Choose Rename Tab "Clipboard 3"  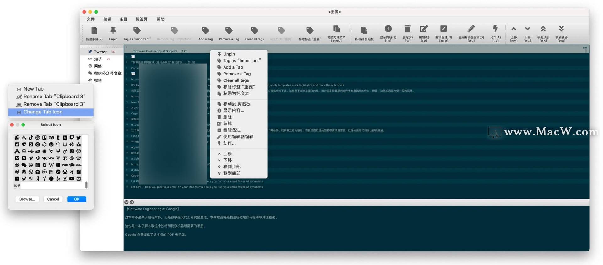pyautogui.click(x=51, y=97)
